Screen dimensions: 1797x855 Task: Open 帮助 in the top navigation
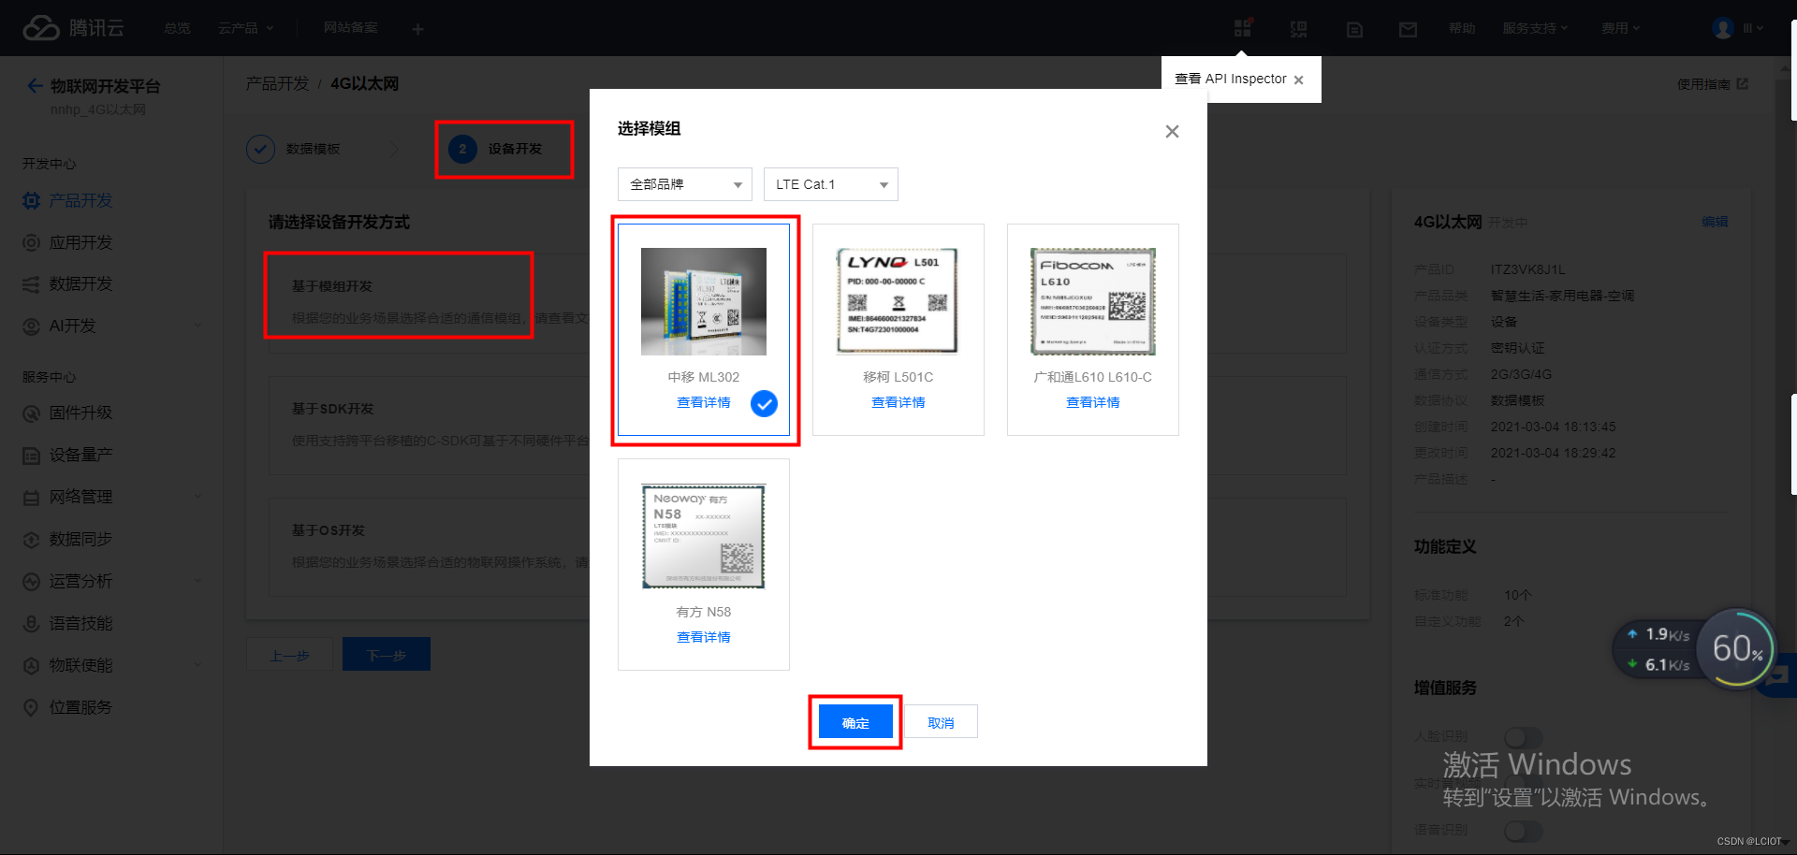1462,28
